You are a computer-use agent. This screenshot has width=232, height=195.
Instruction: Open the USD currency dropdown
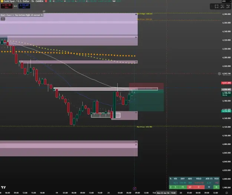tap(226, 1)
